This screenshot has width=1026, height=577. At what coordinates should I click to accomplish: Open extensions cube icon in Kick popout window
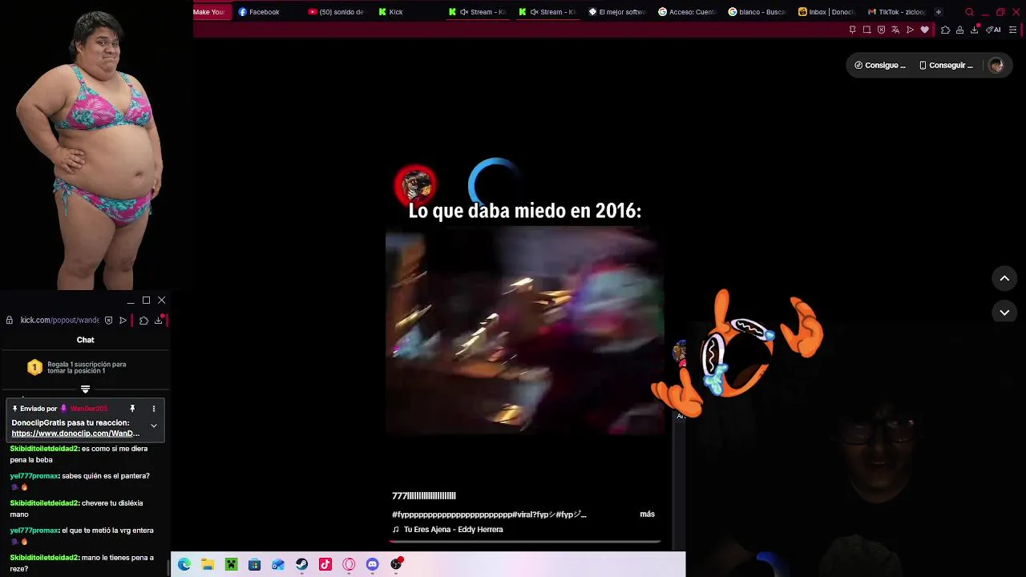(x=143, y=320)
